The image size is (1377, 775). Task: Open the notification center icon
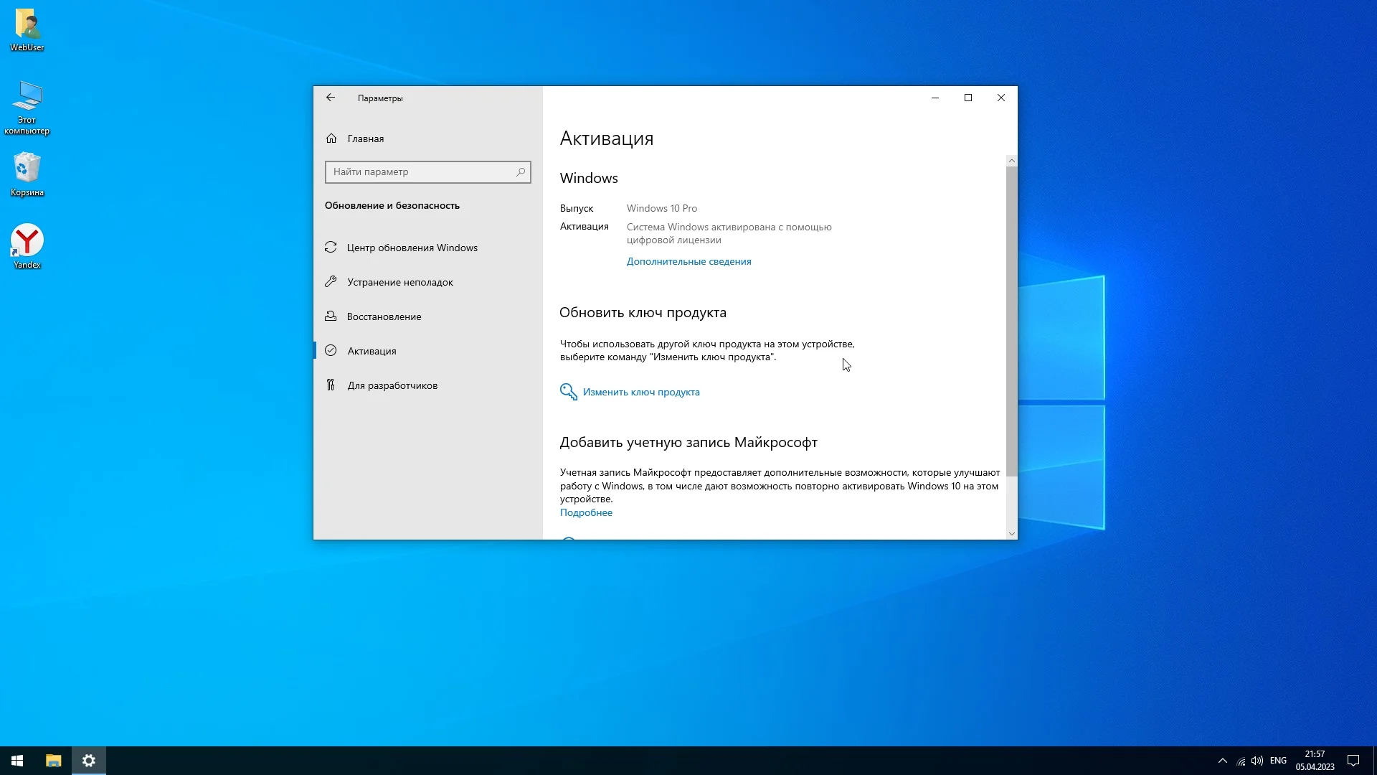[x=1353, y=761]
